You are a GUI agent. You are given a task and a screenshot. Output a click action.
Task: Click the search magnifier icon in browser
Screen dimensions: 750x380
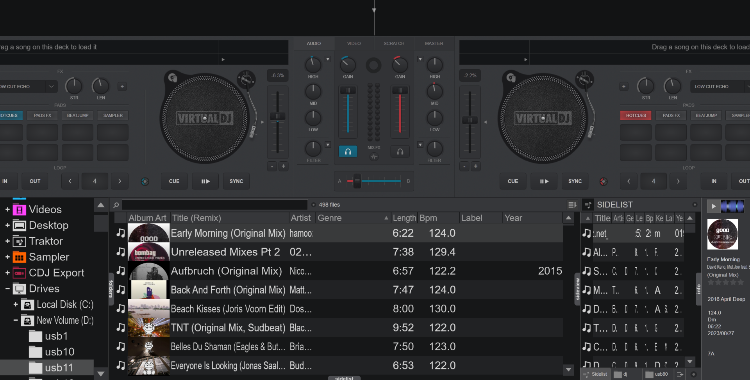[116, 205]
